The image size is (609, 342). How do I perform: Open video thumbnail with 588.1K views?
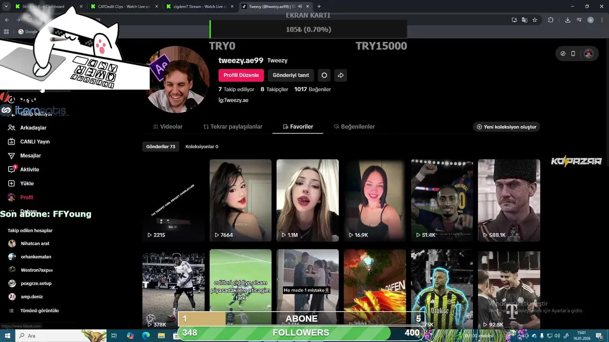(x=509, y=200)
